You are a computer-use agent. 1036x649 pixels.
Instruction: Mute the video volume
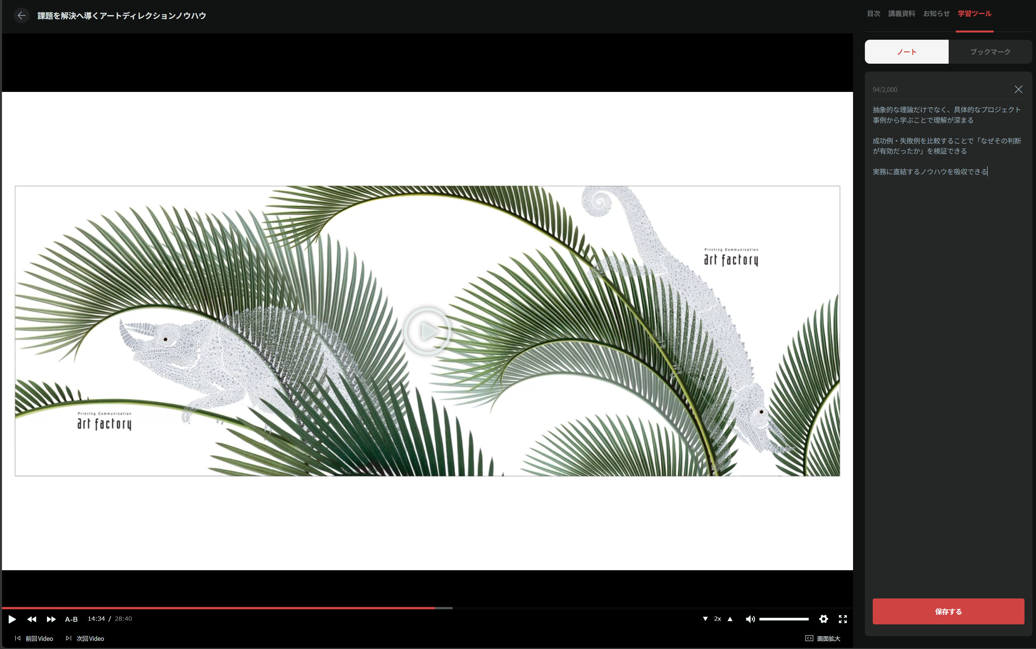click(x=750, y=619)
